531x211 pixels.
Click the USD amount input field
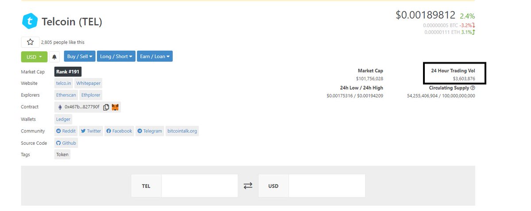(x=327, y=186)
